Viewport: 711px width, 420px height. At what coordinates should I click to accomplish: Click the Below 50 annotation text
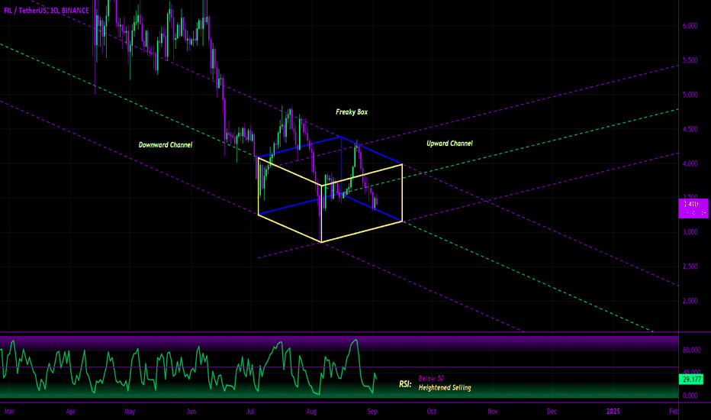click(431, 379)
